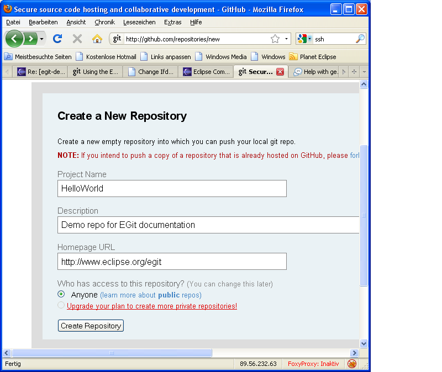Image resolution: width=442 pixels, height=372 pixels.
Task: Open the Lesezeichen menu
Action: (x=139, y=22)
